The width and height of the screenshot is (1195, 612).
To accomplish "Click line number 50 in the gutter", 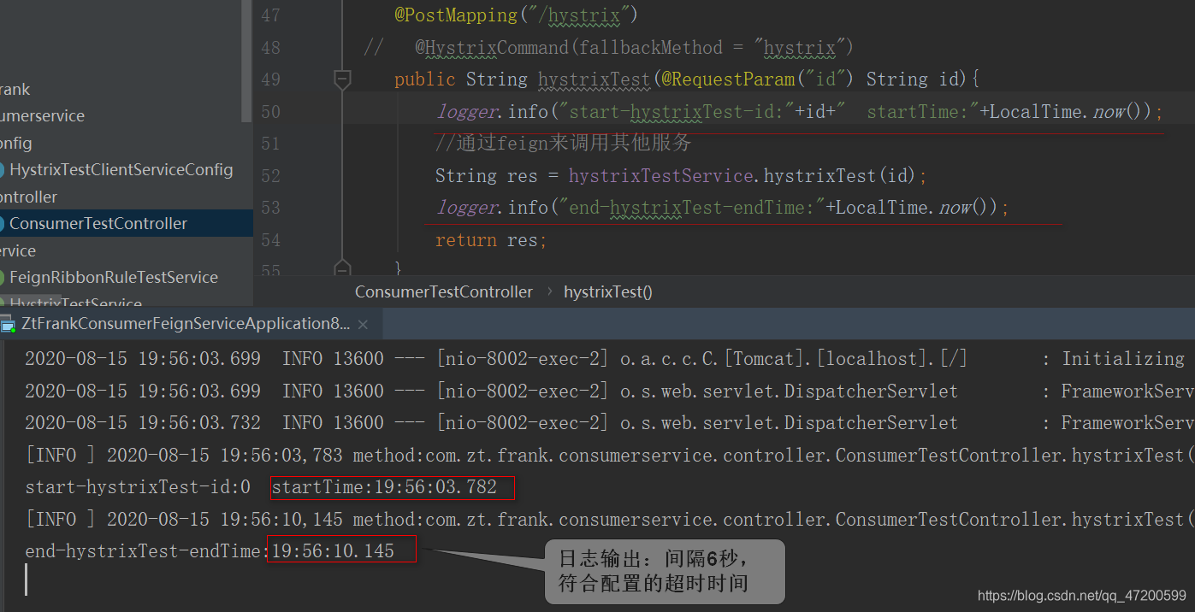I will [x=270, y=111].
